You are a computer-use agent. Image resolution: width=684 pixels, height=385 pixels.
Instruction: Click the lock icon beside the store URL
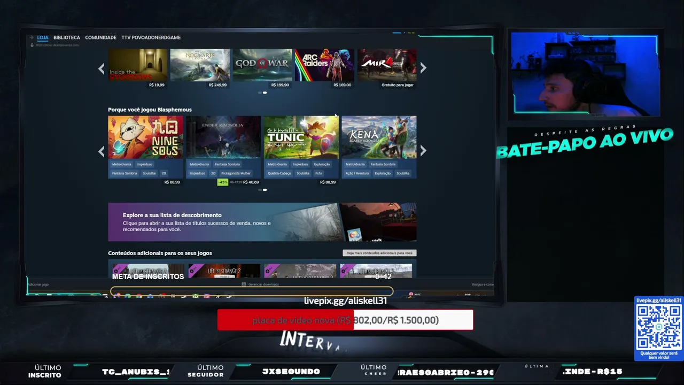(x=32, y=45)
